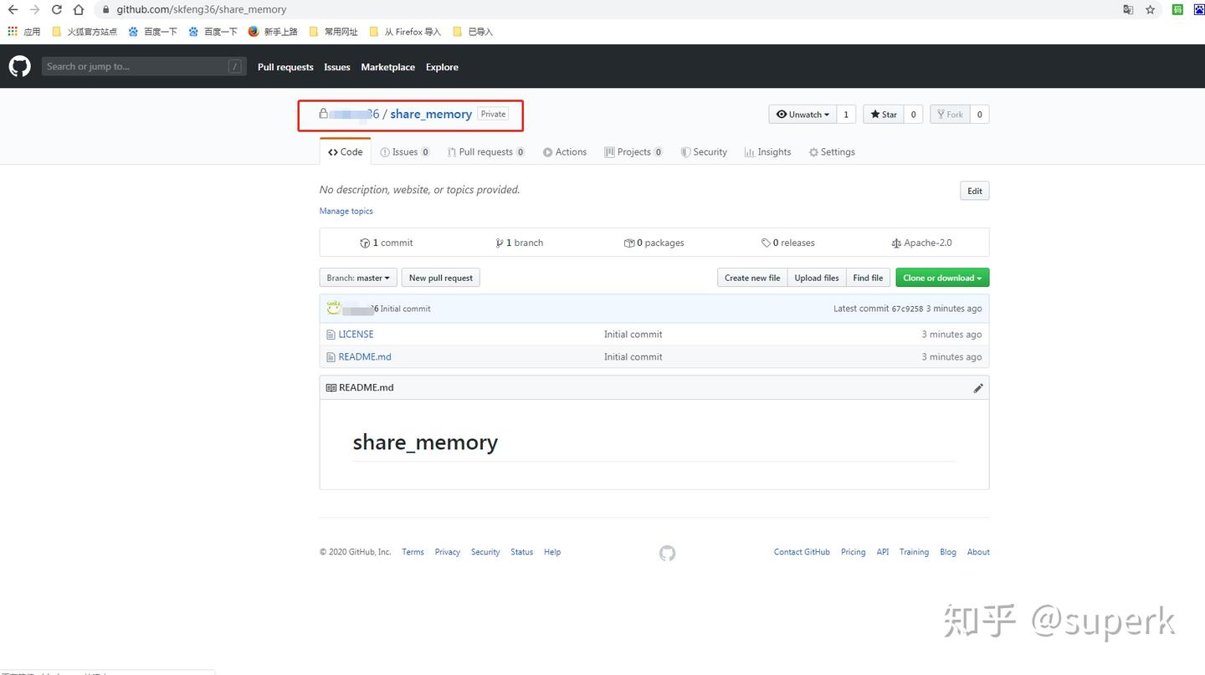Click the Upload files button
Viewport: 1205px width, 675px height.
(x=816, y=278)
